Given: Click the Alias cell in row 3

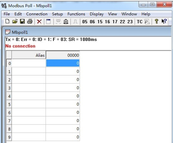Looking at the screenshot, I should 29,88.
